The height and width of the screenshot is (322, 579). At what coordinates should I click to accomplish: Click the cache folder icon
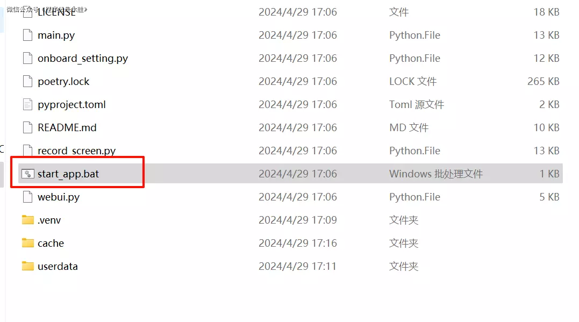click(x=28, y=244)
